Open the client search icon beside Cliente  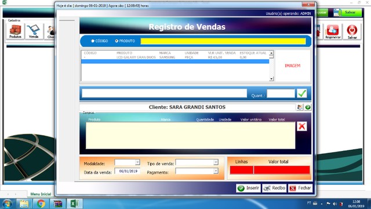click(x=300, y=107)
